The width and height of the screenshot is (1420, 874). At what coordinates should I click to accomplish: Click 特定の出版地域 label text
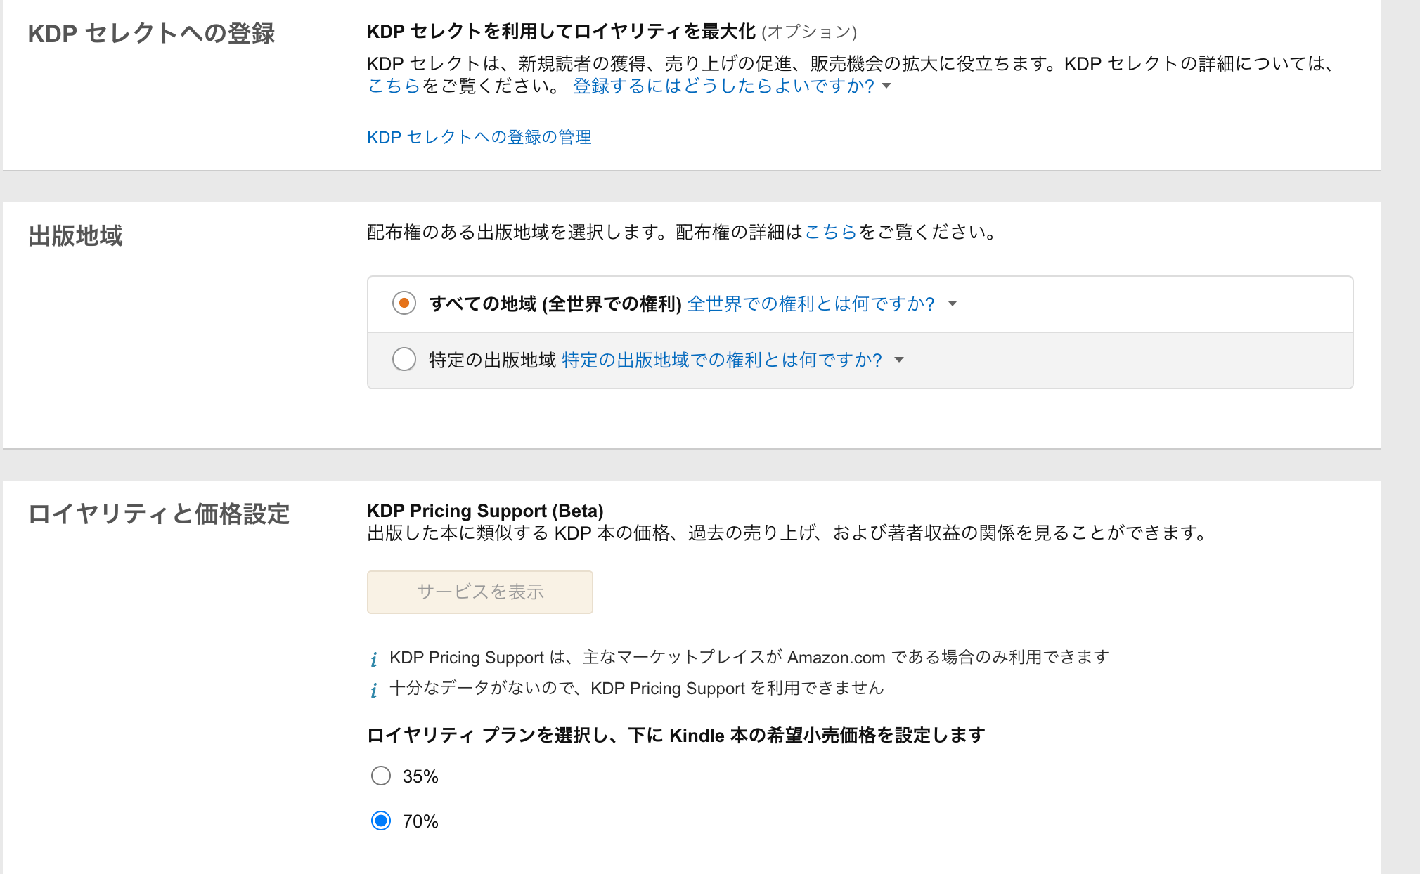(492, 360)
